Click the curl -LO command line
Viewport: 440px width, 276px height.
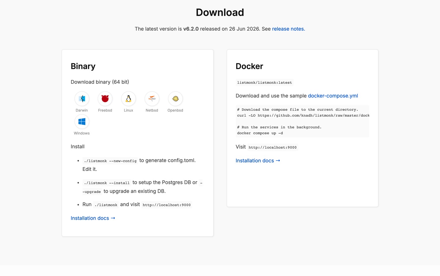coord(303,115)
